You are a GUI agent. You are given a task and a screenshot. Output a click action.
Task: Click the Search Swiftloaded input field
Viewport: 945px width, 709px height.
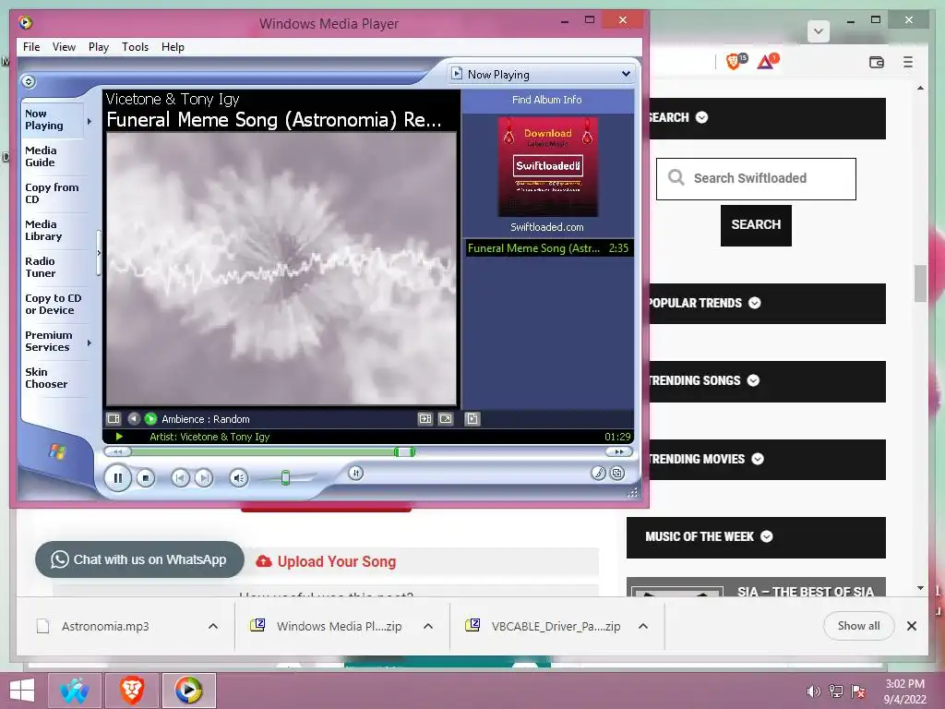tap(756, 178)
